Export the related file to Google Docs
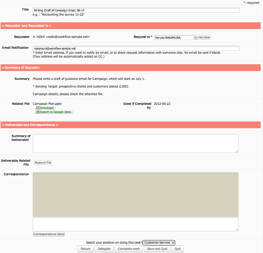 pos(54,112)
